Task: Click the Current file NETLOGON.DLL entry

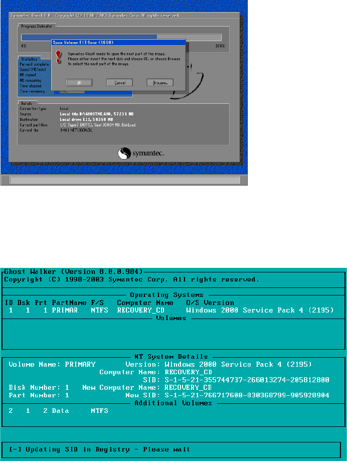Action: tap(76, 130)
